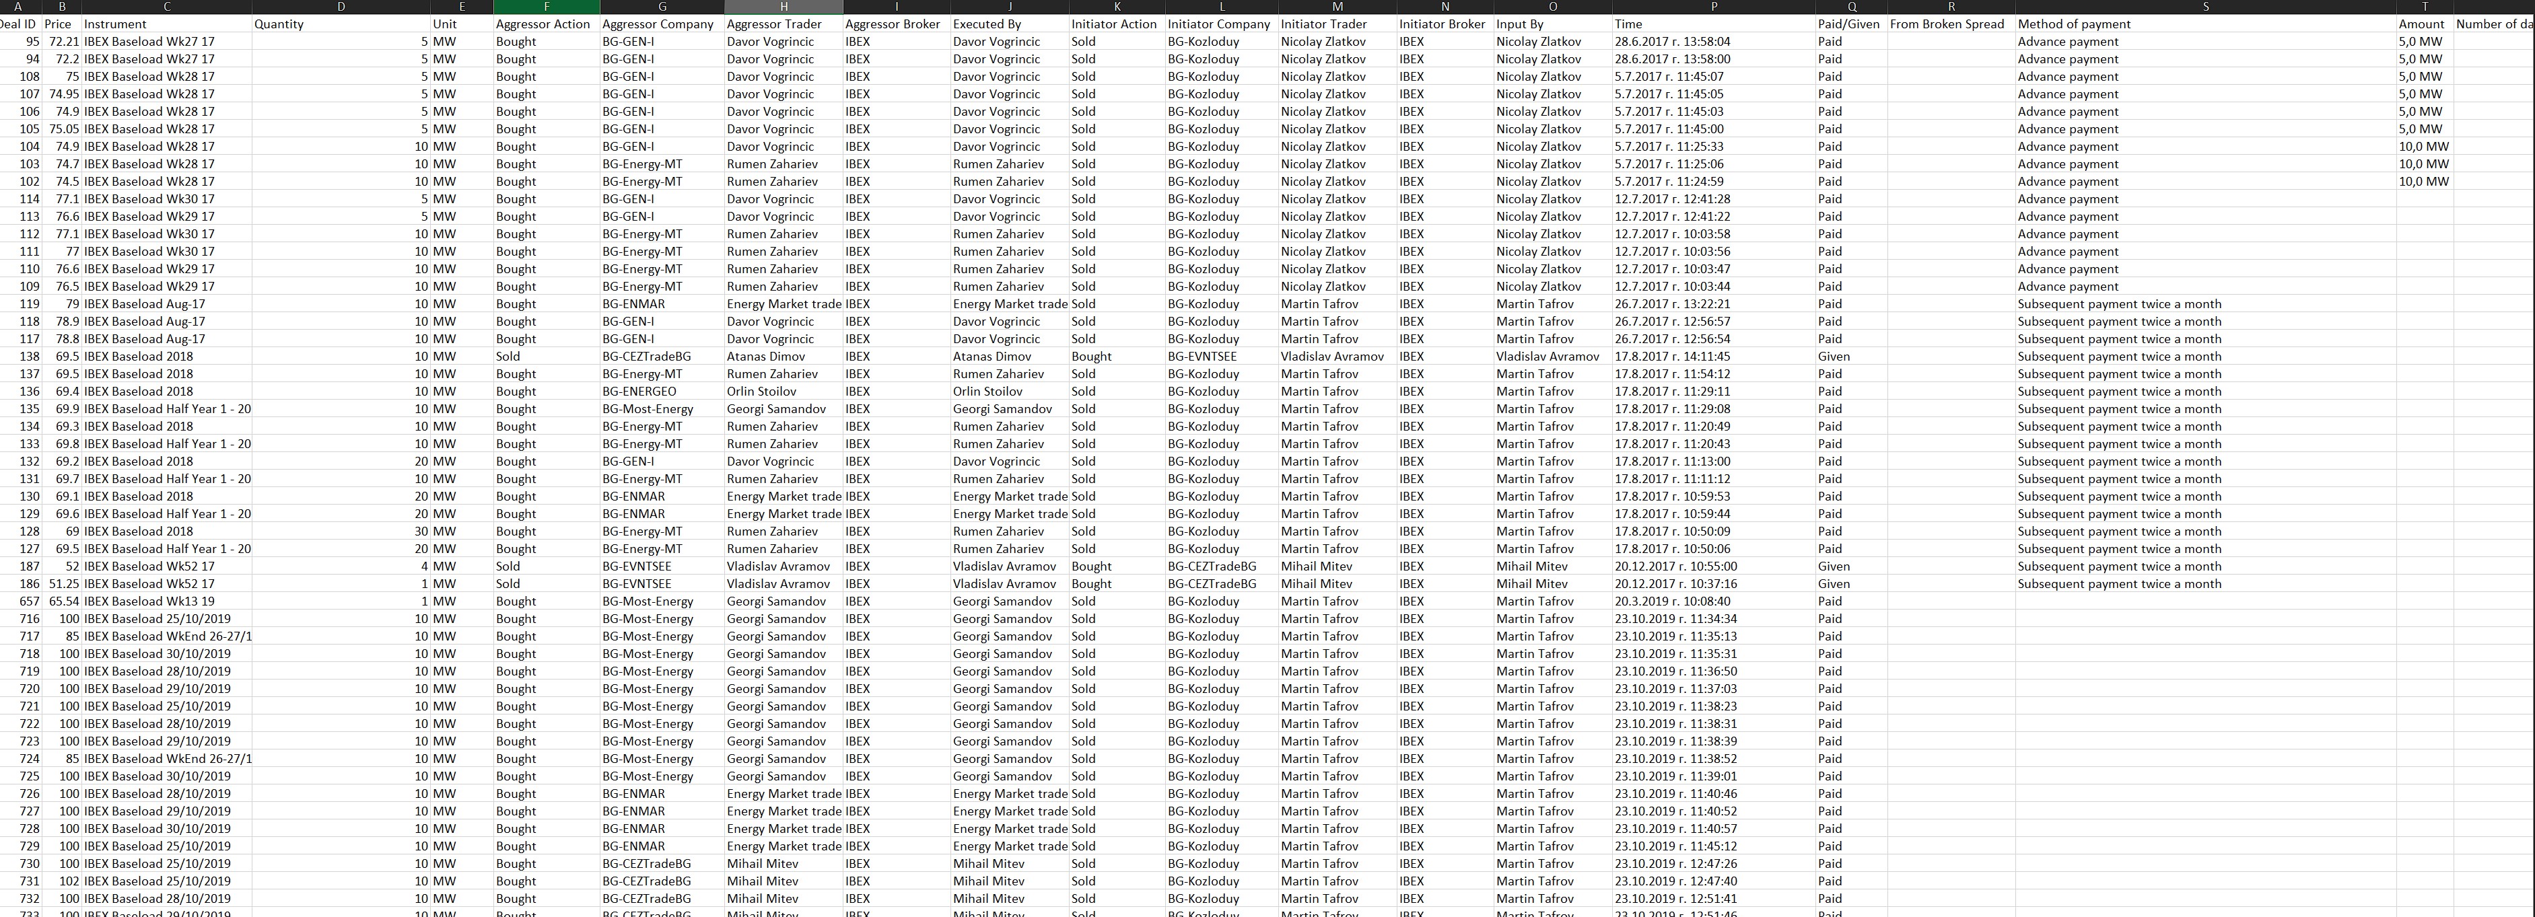This screenshot has height=917, width=2535.
Task: Click the 'Amount' header cell
Action: (x=2425, y=24)
